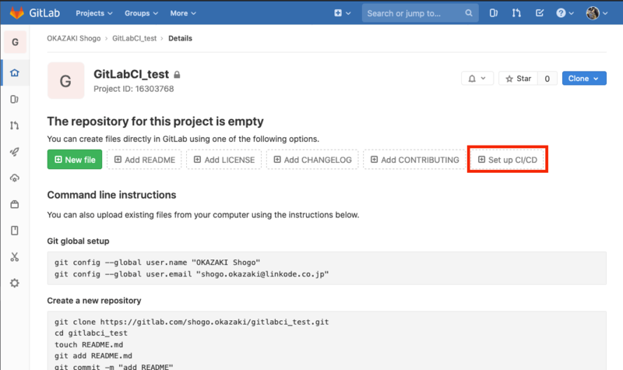Open CI/CD rocket icon in sidebar

tap(14, 152)
